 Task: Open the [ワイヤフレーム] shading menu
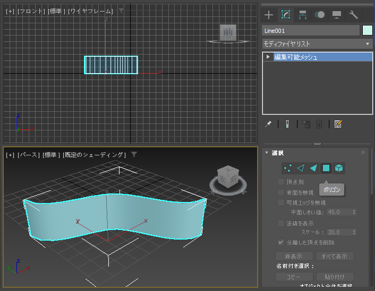pos(90,11)
